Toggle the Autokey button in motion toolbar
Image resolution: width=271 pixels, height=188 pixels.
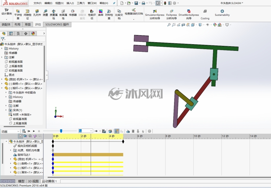point(117,131)
